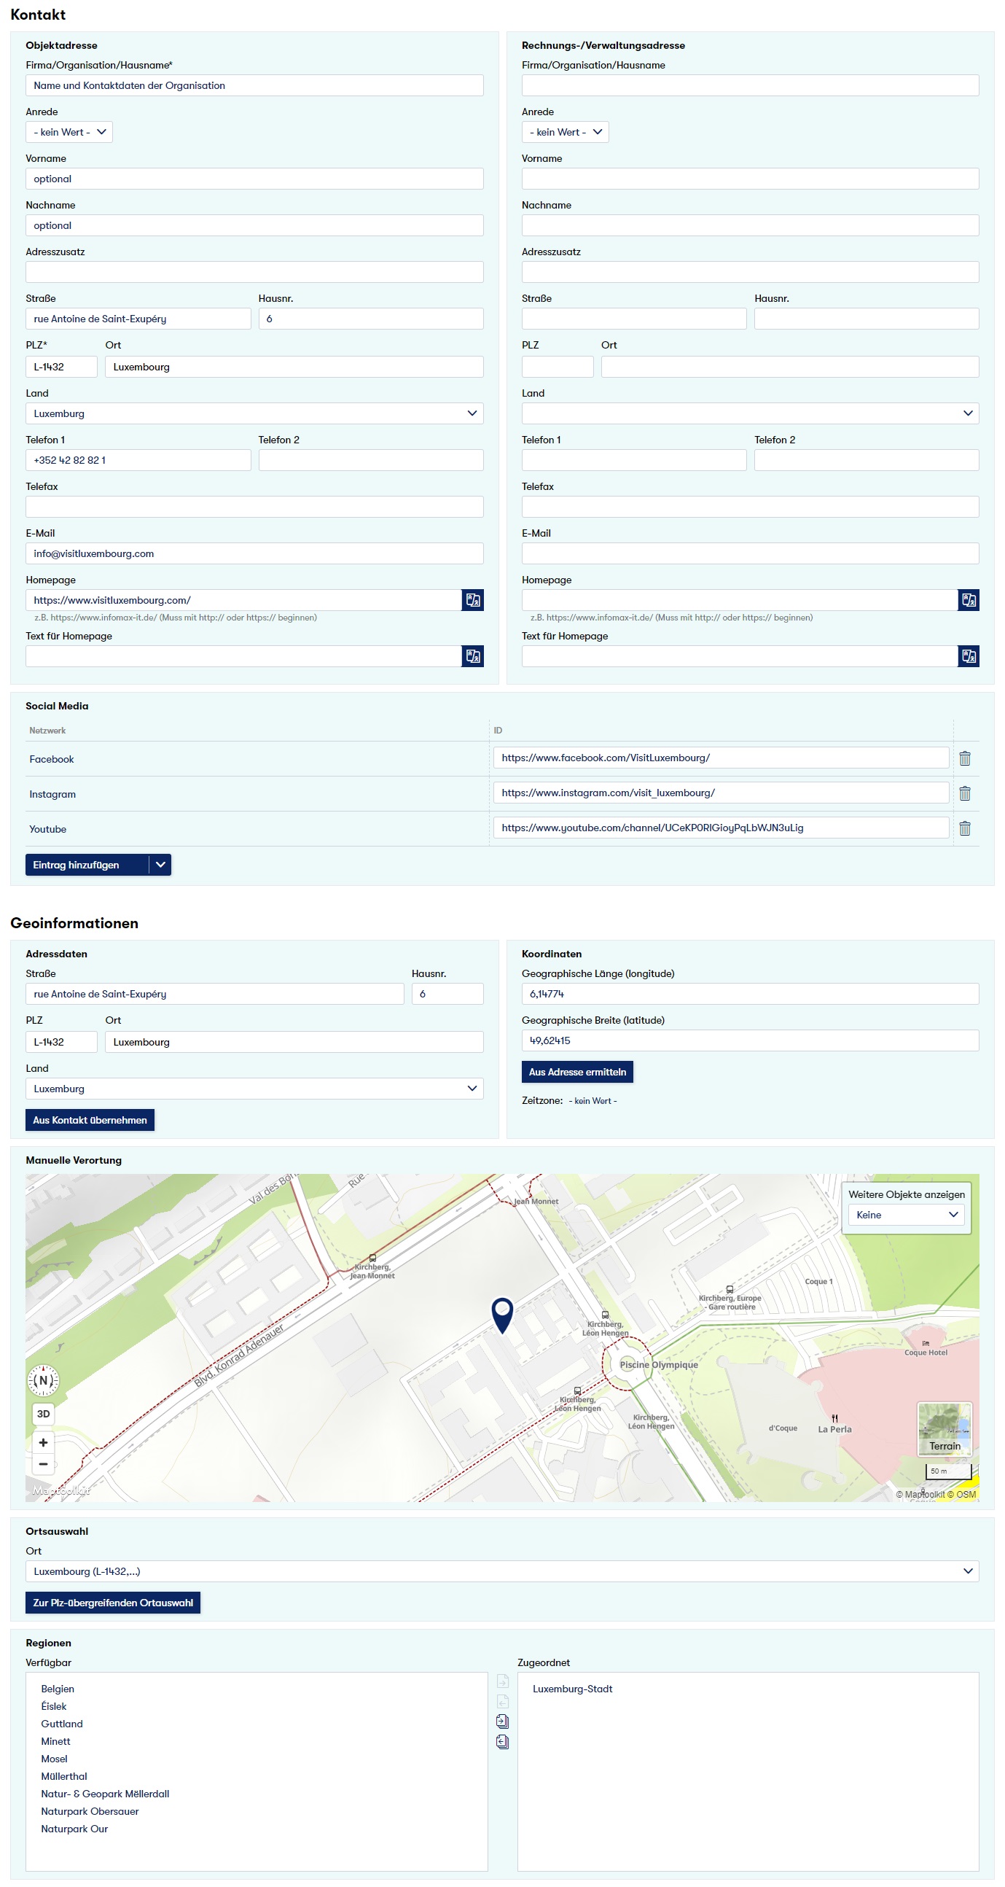Delete the Instagram social media entry
This screenshot has width=1005, height=1887.
[x=965, y=793]
